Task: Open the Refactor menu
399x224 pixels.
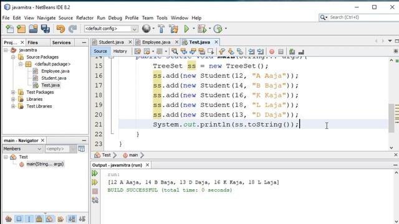Action: (85, 18)
